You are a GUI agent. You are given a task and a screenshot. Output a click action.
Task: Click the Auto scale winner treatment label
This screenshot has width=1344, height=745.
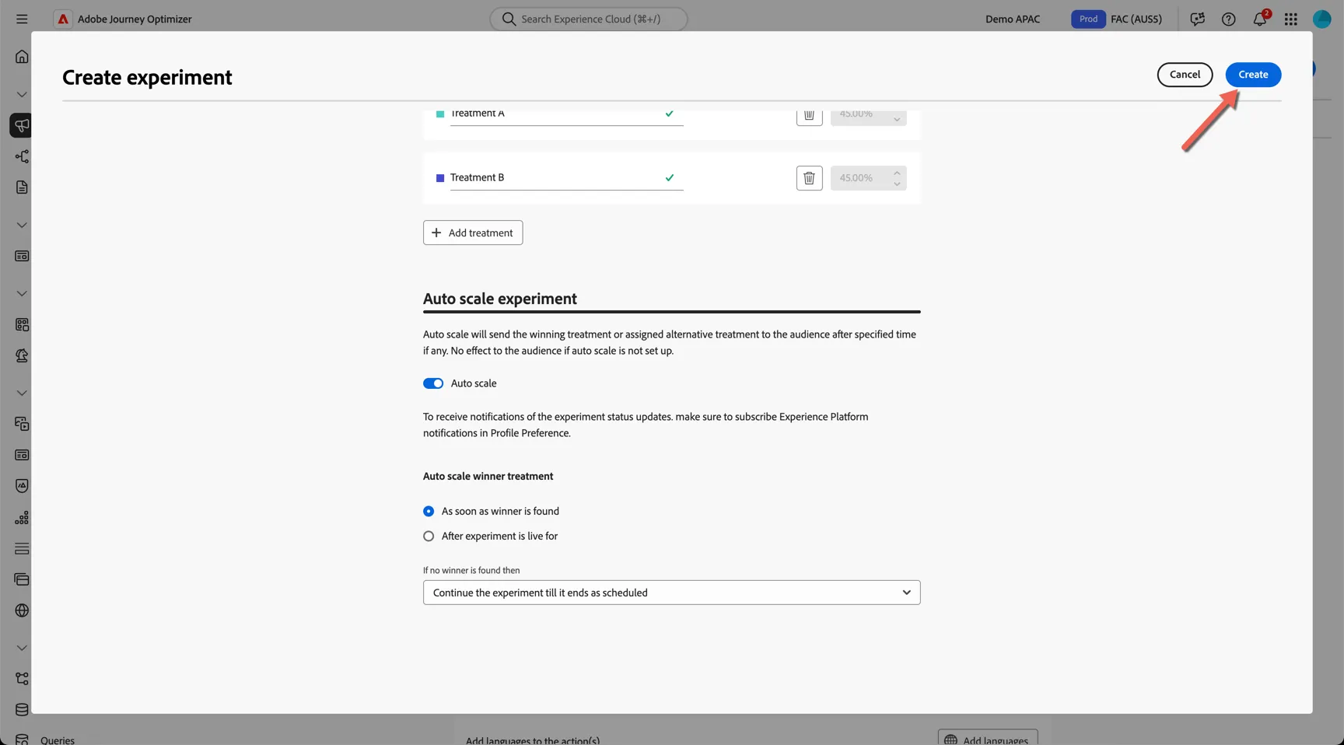[x=488, y=476]
